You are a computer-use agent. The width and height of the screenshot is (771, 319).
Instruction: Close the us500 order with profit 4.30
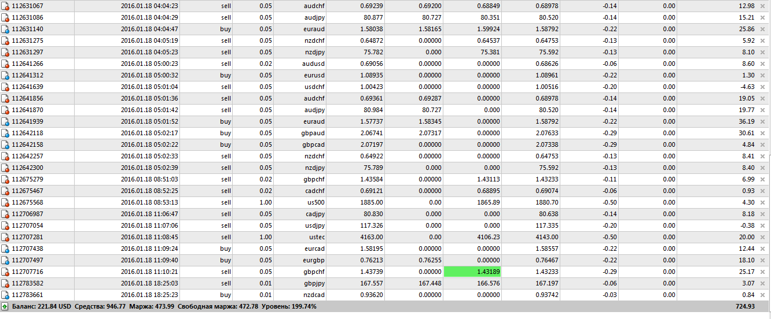click(763, 202)
